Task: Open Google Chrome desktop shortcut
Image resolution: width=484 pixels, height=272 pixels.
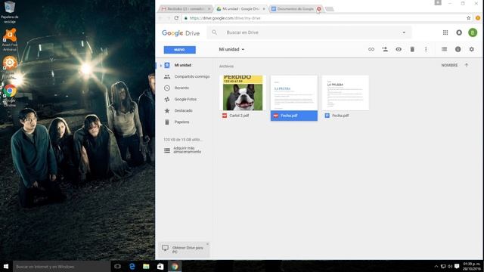Action: coord(10,96)
